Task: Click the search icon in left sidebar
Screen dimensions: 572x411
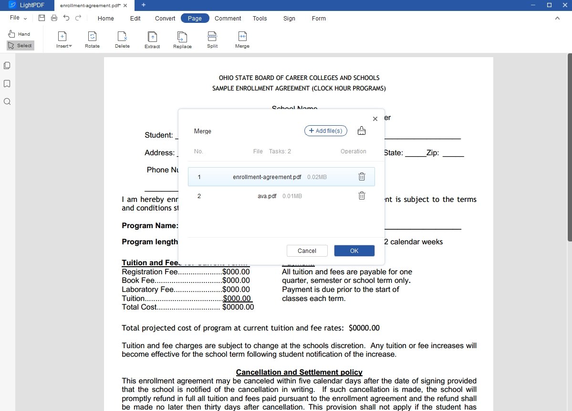Action: [x=7, y=101]
